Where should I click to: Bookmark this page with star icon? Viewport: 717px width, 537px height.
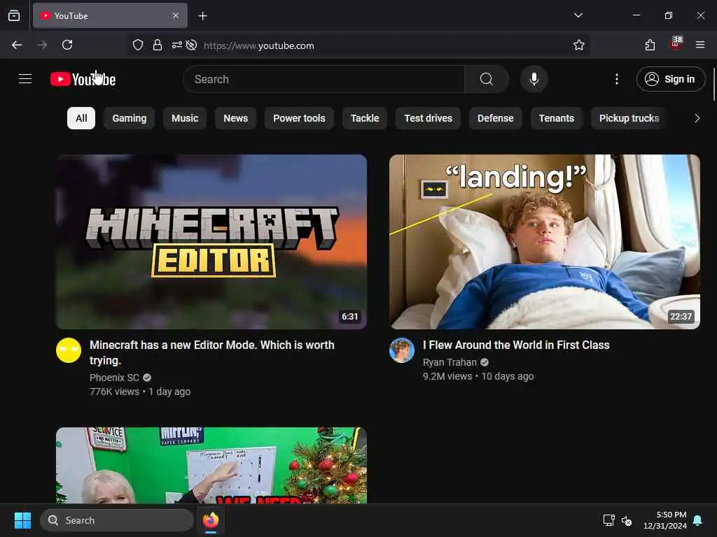(579, 45)
